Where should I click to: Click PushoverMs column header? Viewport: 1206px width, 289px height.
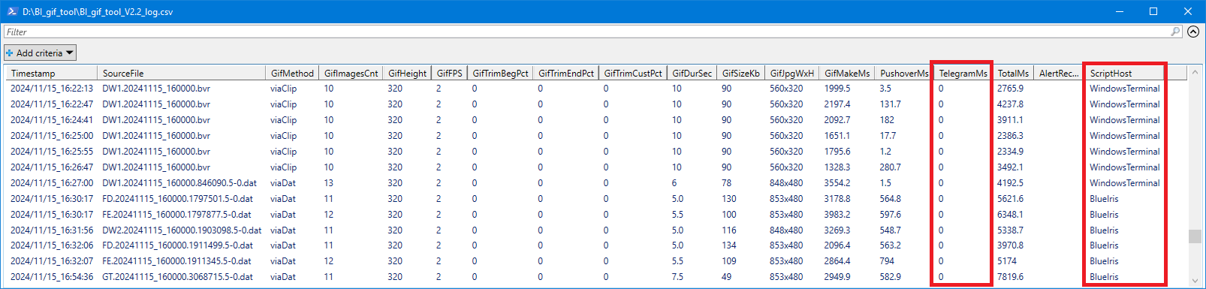tap(904, 73)
